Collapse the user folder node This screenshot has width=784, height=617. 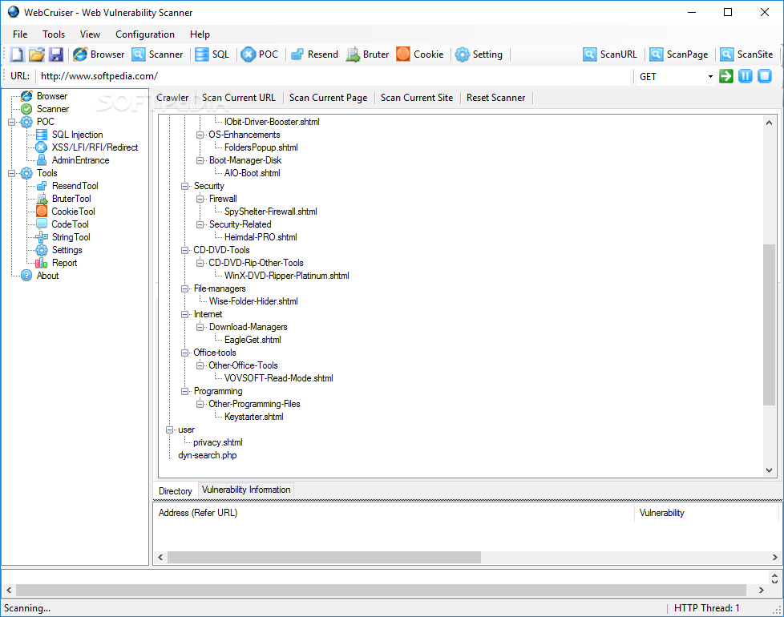coord(169,429)
